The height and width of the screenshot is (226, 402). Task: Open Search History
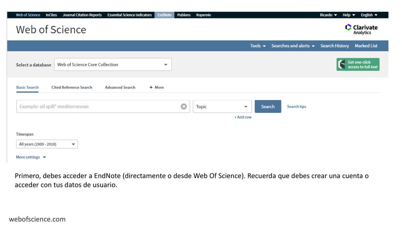click(x=334, y=46)
